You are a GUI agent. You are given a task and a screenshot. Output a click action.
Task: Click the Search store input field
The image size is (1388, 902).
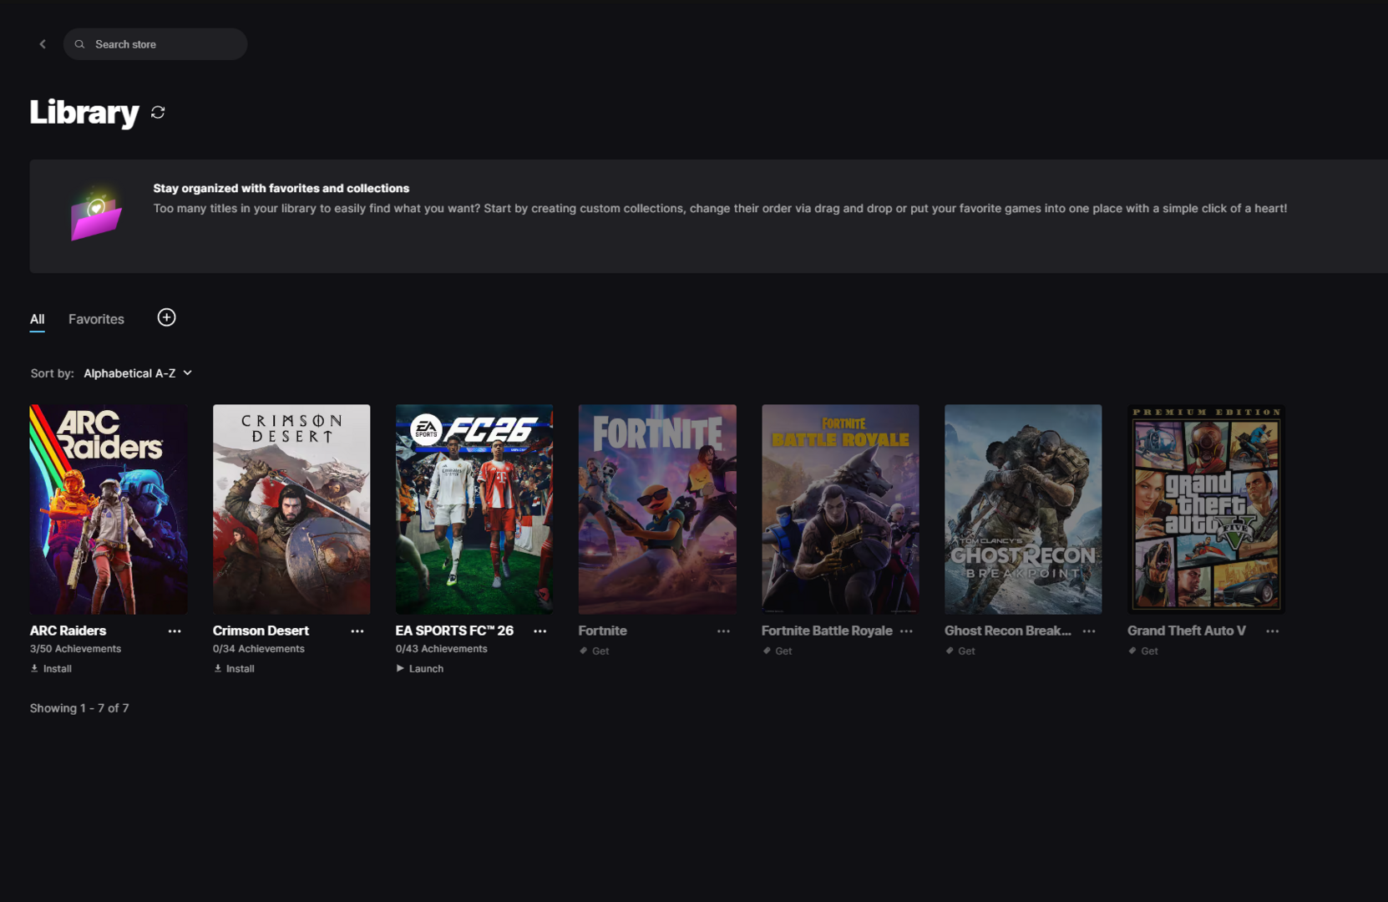pyautogui.click(x=155, y=44)
